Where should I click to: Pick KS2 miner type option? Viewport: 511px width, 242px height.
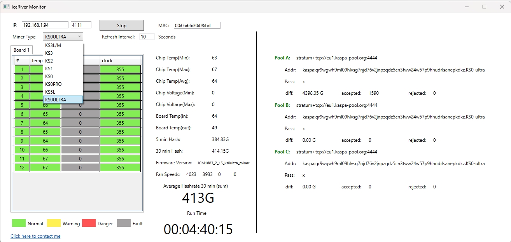(49, 61)
